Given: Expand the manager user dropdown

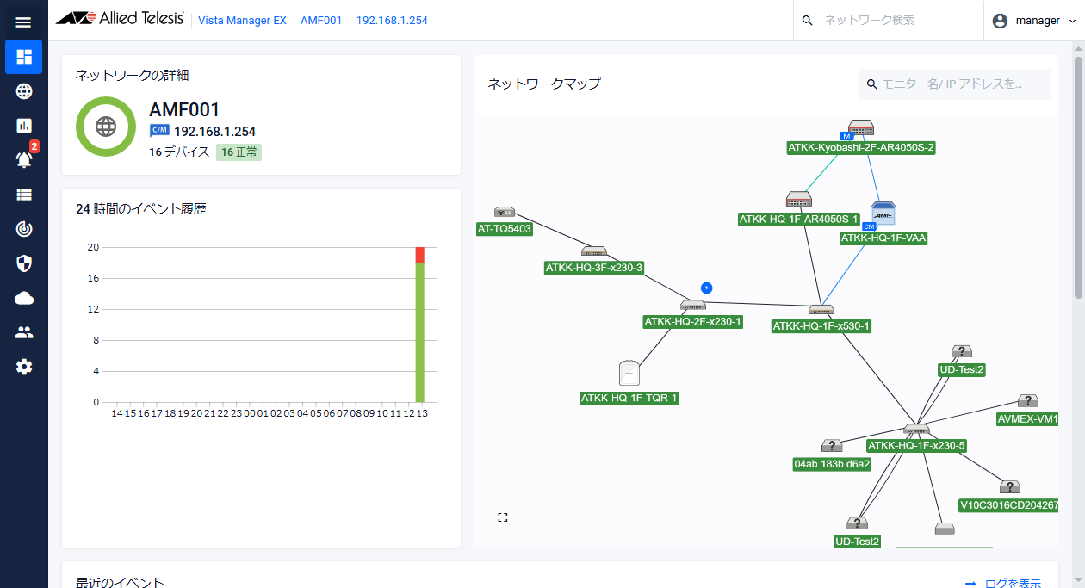Looking at the screenshot, I should tap(1072, 21).
